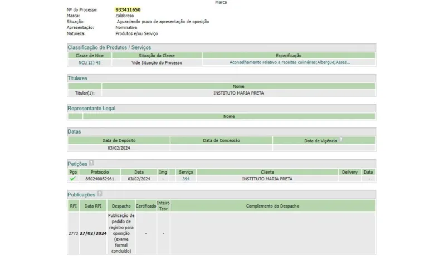Open the specification link about receitas culinárias
The image size is (429, 256).
click(x=290, y=62)
